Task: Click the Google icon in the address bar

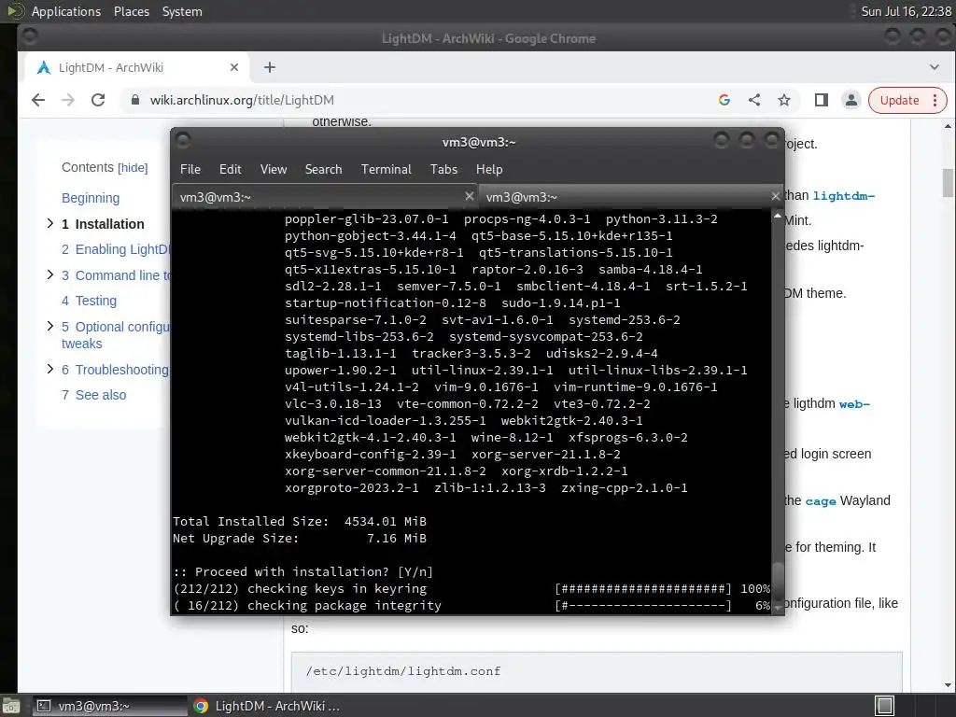Action: (724, 100)
